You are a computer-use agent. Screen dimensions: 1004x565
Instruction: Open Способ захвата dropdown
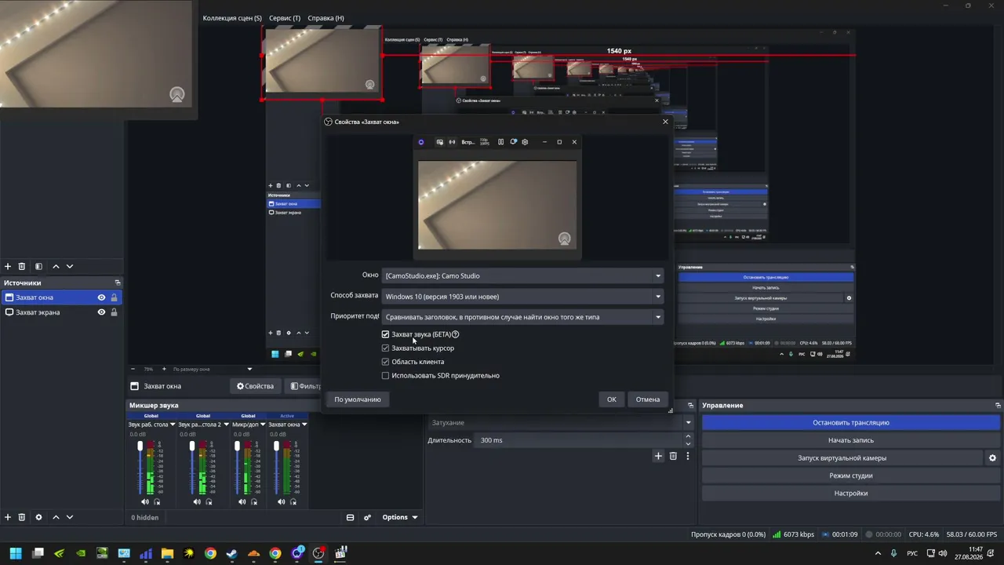(x=522, y=297)
